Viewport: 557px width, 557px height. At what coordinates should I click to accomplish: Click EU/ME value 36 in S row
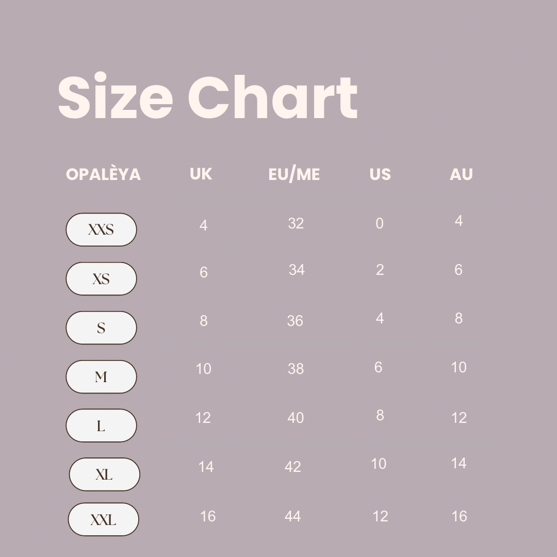(295, 321)
